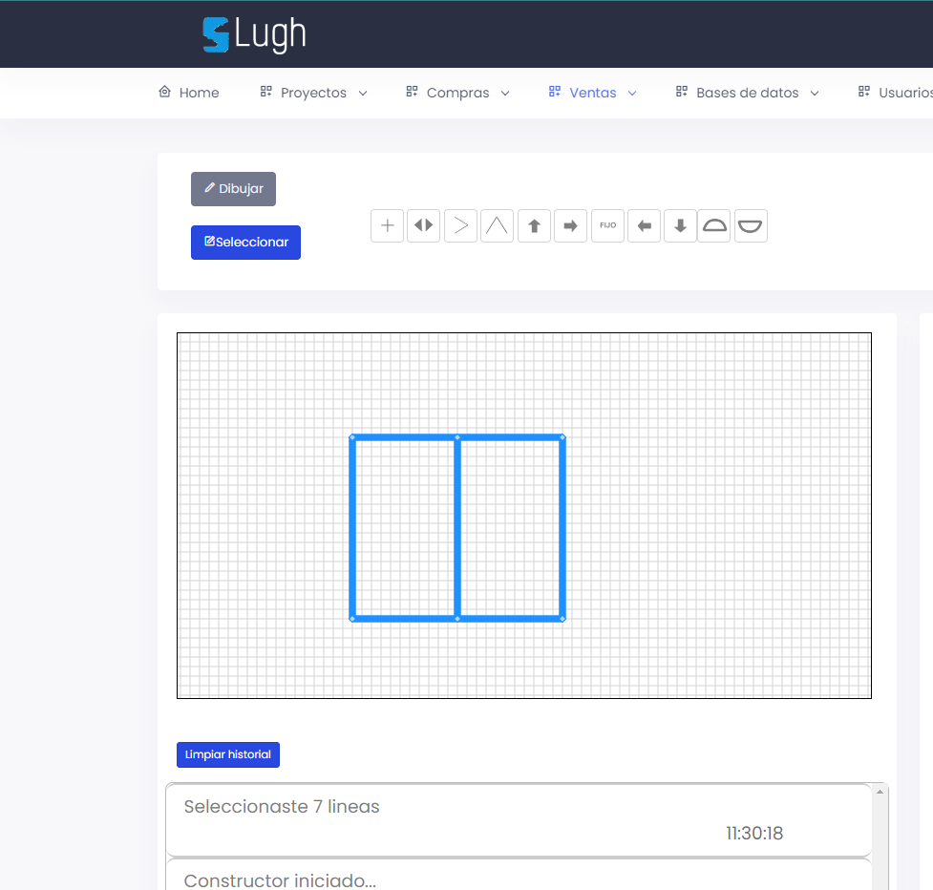
Task: Select the dome-up semicircle tool
Action: click(714, 226)
